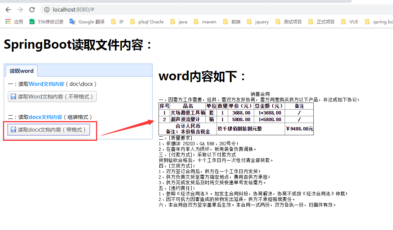
Task: Open the 应用 apps grid icon
Action: (7, 22)
